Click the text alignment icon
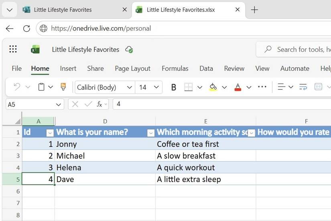 281,87
